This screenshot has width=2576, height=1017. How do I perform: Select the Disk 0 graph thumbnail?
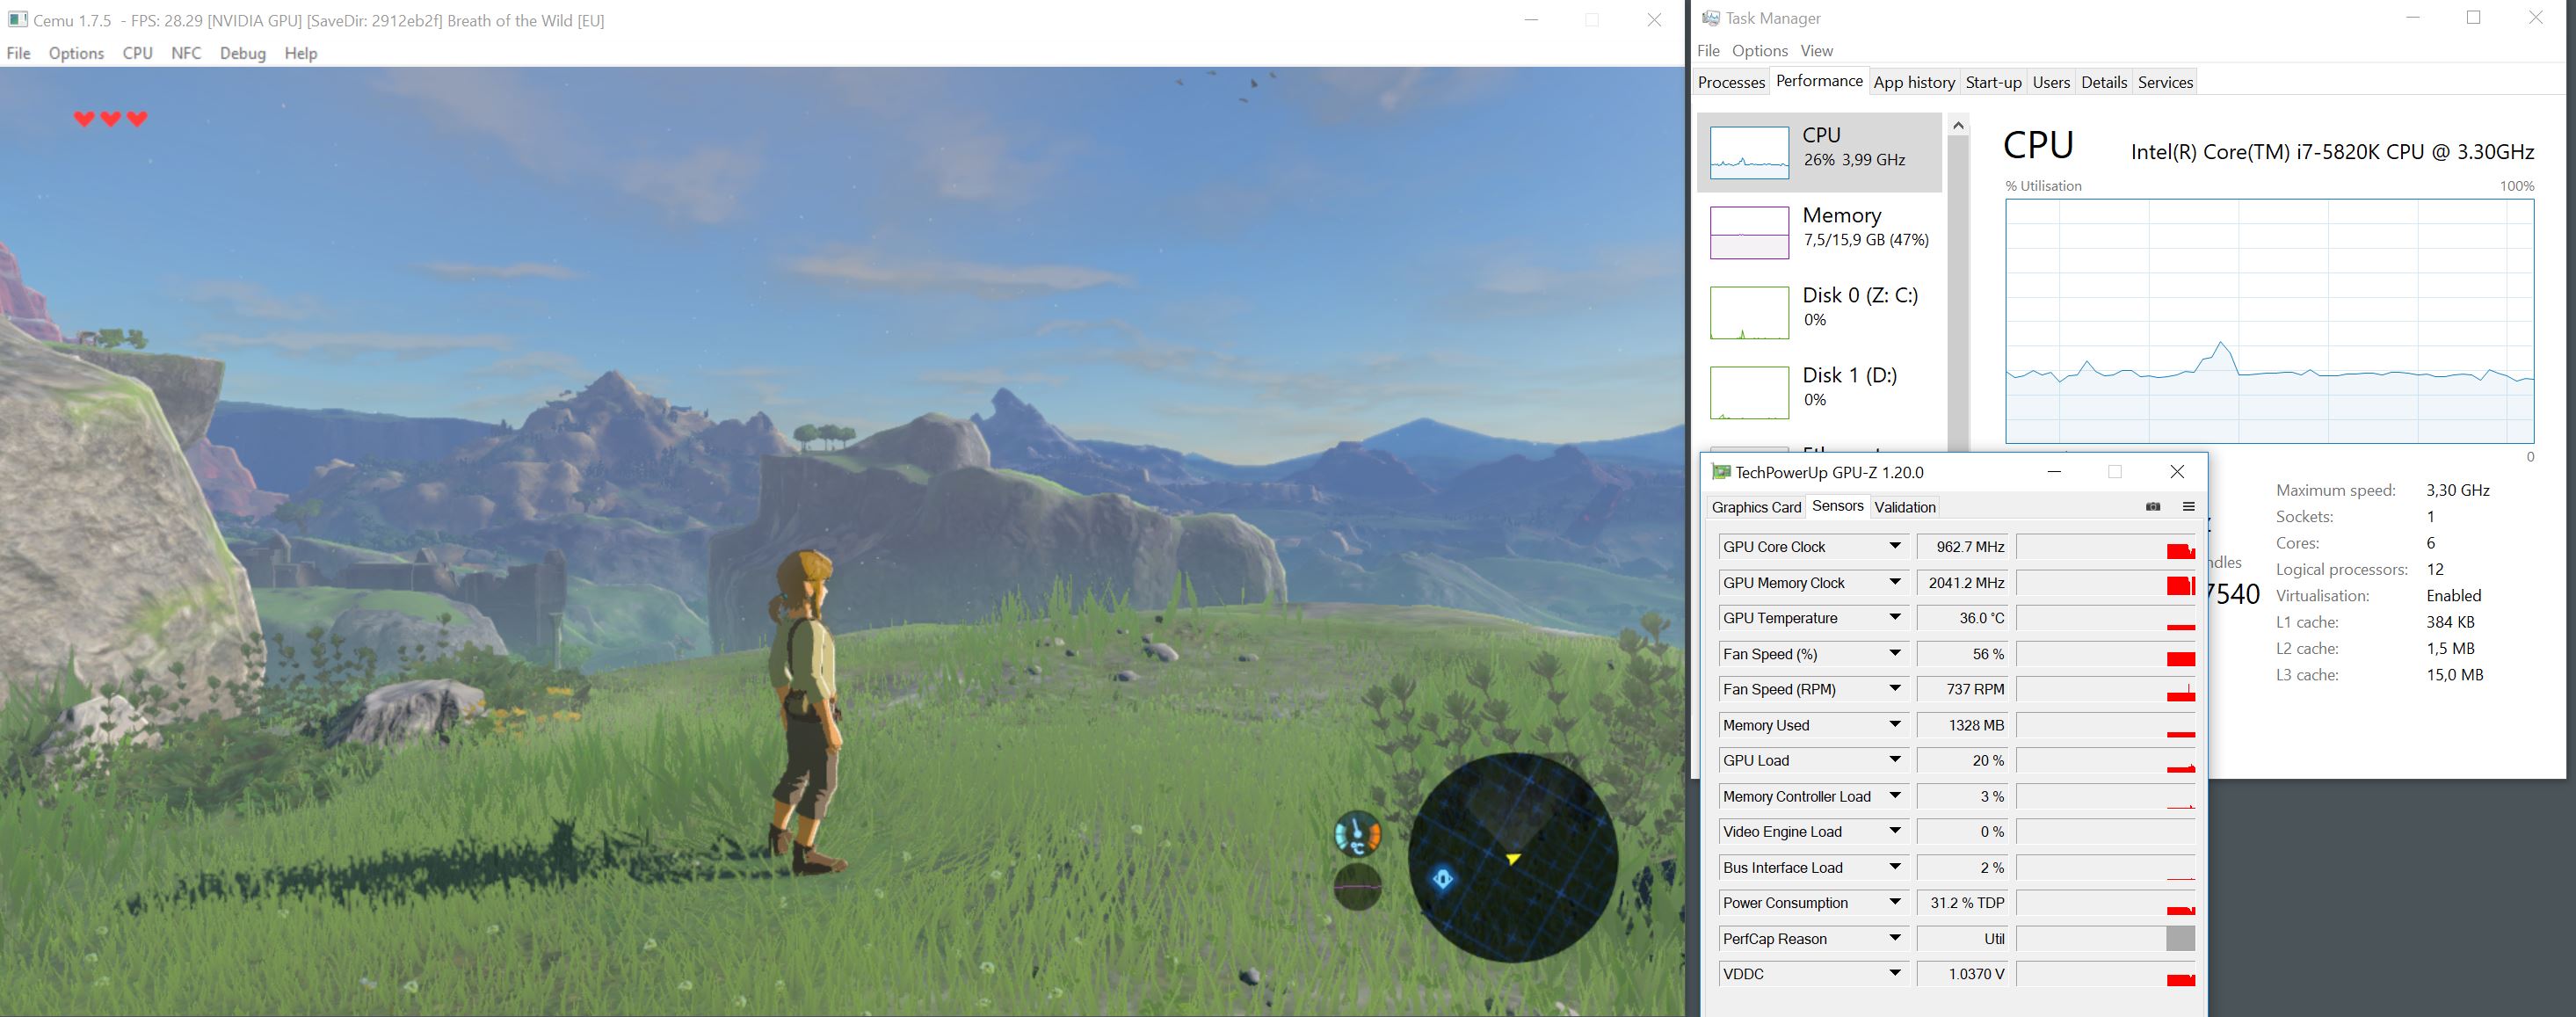[x=1749, y=312]
